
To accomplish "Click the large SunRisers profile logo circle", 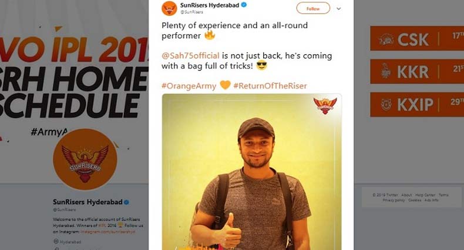I will 81,159.
